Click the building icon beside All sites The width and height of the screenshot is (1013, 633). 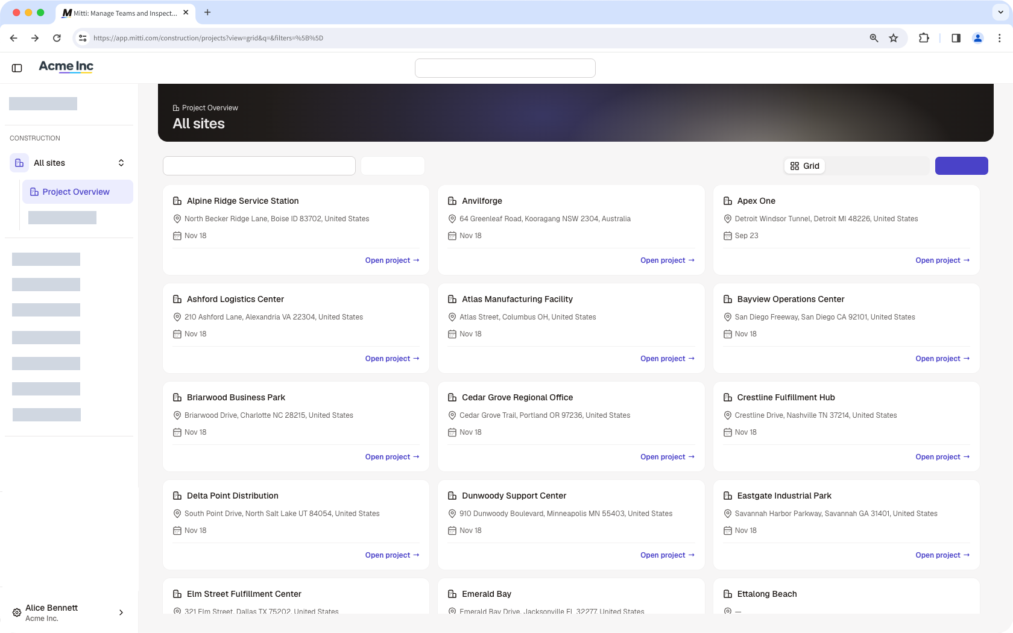pyautogui.click(x=19, y=163)
